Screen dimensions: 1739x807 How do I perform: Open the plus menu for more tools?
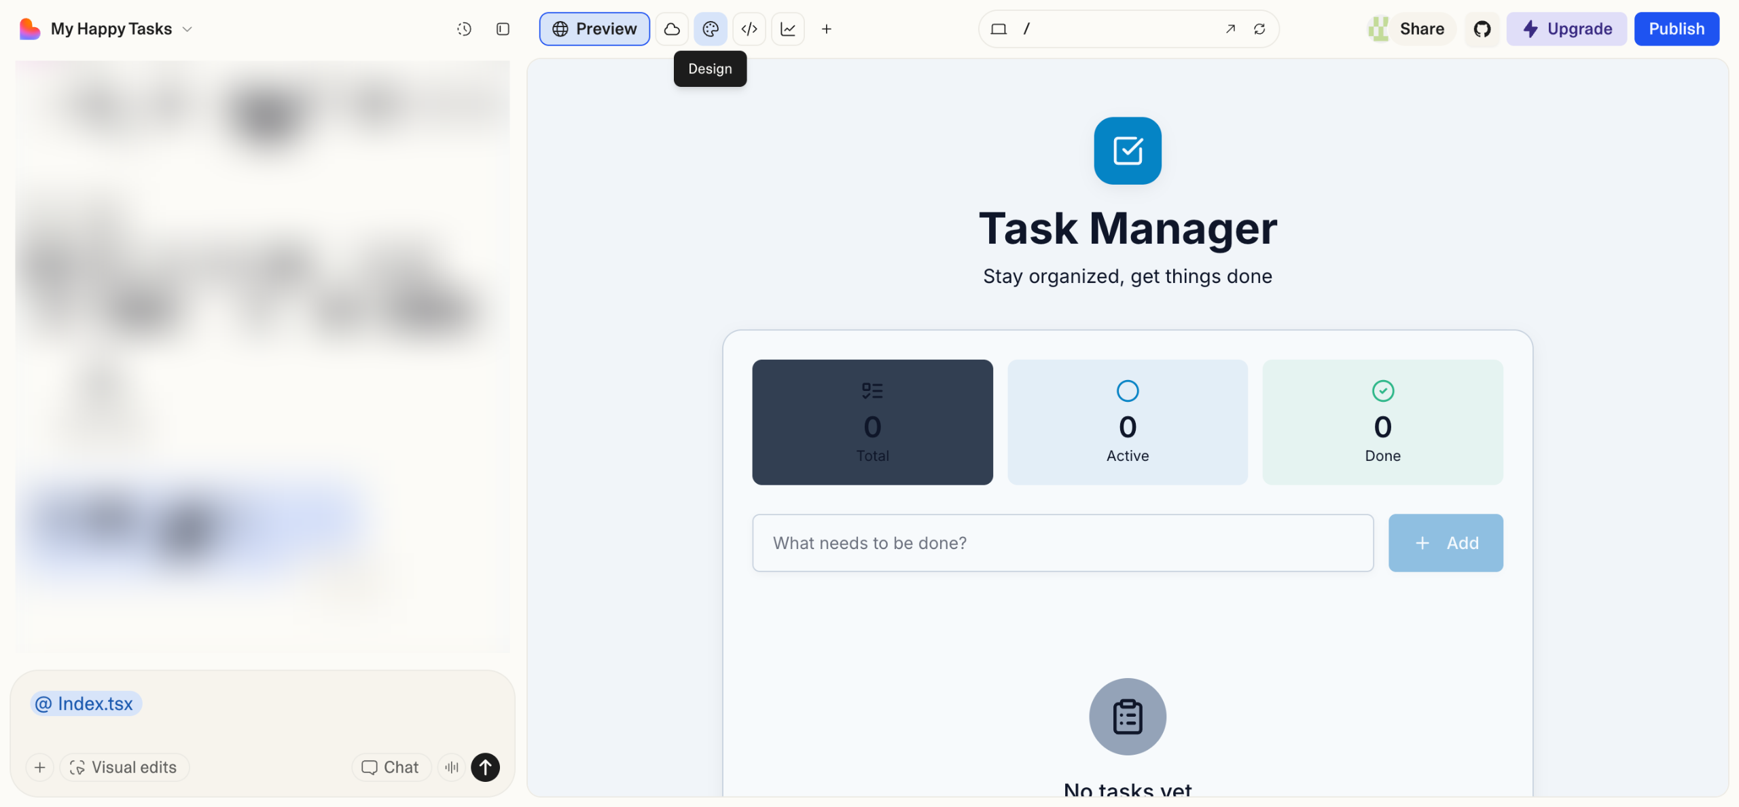[826, 29]
